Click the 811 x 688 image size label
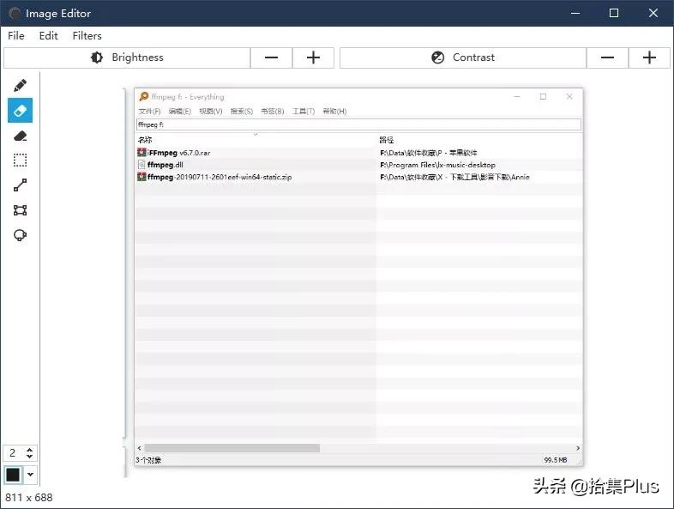Screen dimensions: 674x509 tap(29, 497)
